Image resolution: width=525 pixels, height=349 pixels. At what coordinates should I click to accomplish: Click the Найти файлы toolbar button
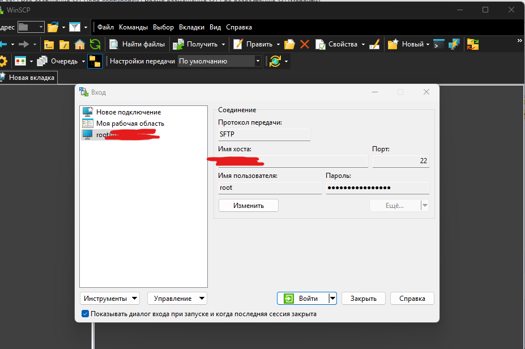pyautogui.click(x=137, y=44)
